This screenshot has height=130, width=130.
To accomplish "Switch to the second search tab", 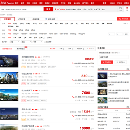I will [22, 19].
